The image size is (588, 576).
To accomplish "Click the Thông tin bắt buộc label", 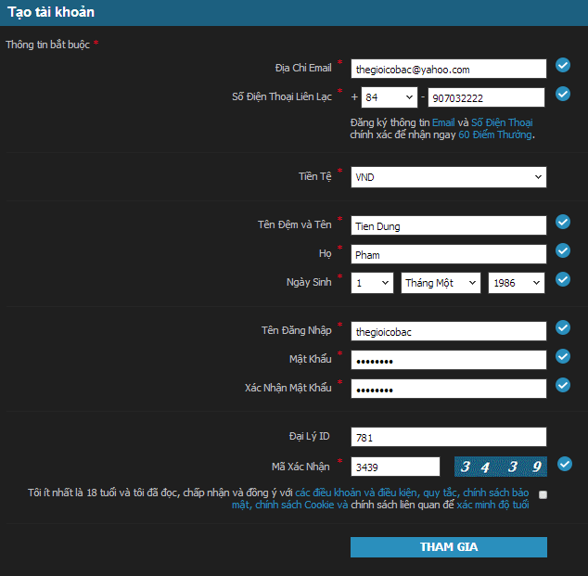I will [47, 45].
